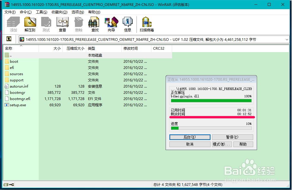Click the Pause (暂停) button
This screenshot has height=190, width=292.
pos(232,137)
